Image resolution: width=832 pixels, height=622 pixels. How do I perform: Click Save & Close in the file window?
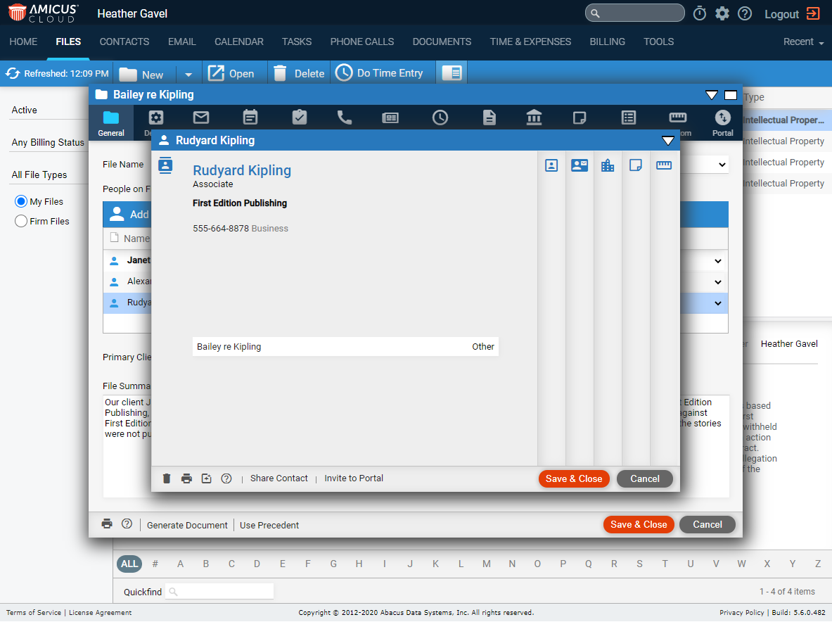pos(639,524)
